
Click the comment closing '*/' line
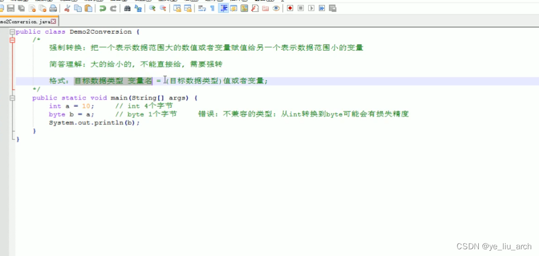36,90
